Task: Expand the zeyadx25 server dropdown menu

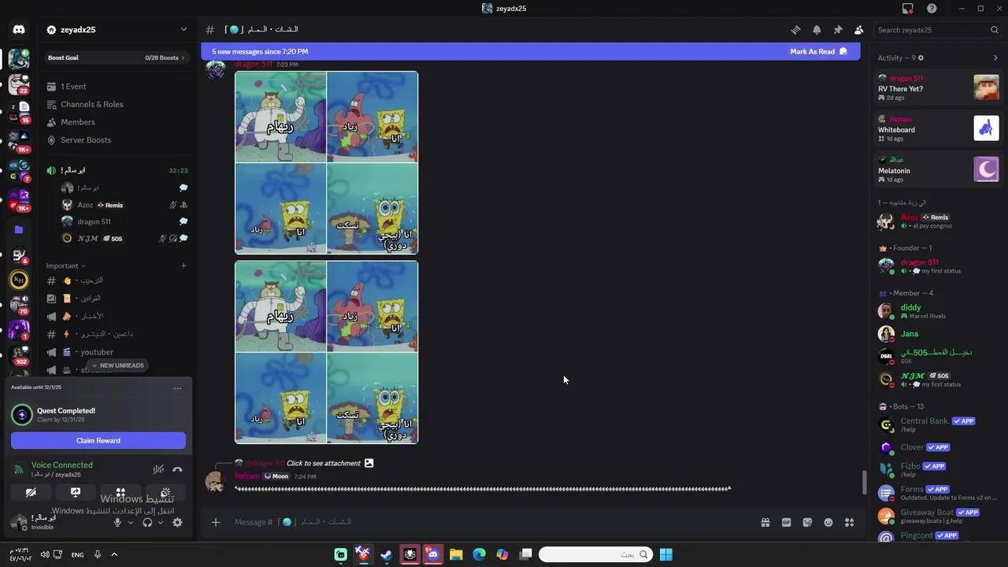Action: click(183, 30)
